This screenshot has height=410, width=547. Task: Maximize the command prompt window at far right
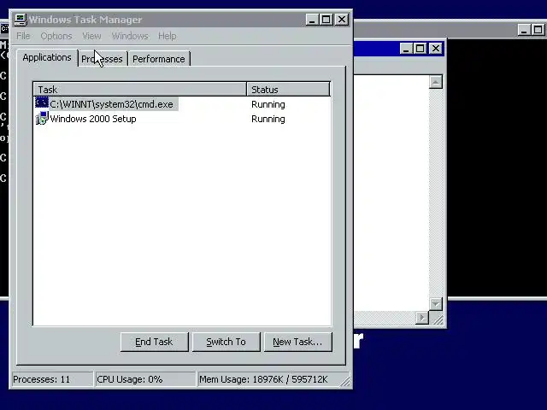click(x=538, y=30)
